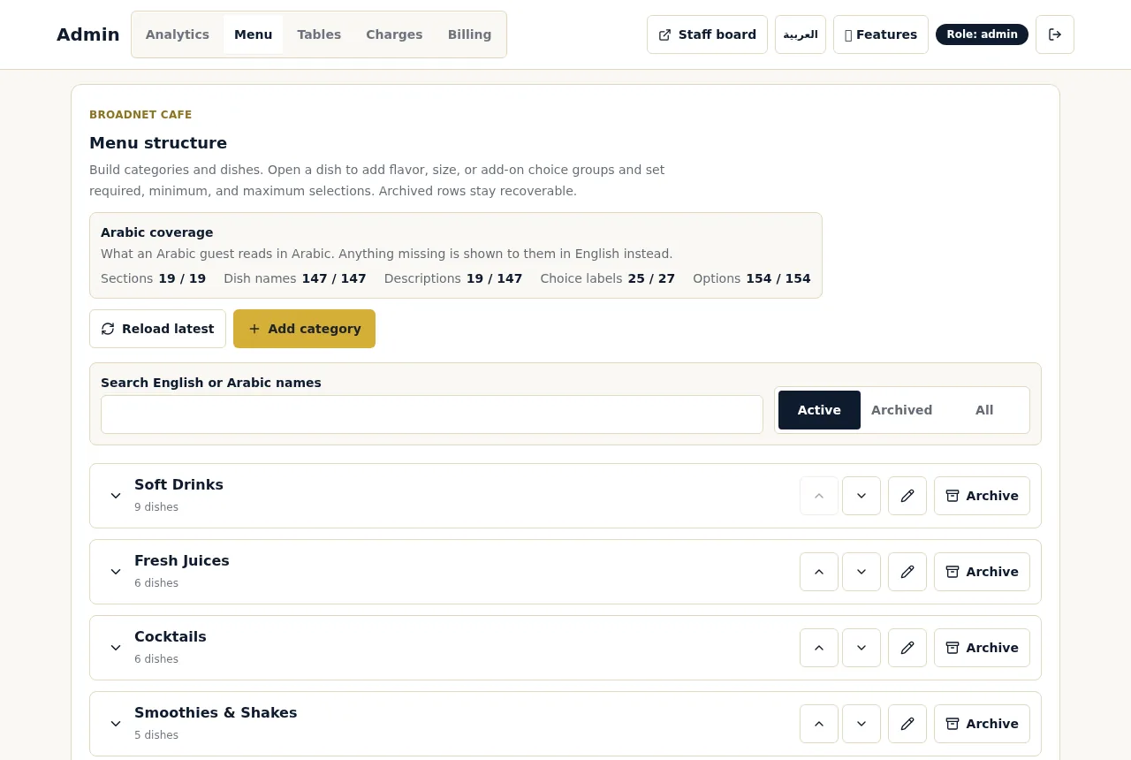Archive the Smoothies & Shakes category
The image size is (1131, 760).
(982, 724)
